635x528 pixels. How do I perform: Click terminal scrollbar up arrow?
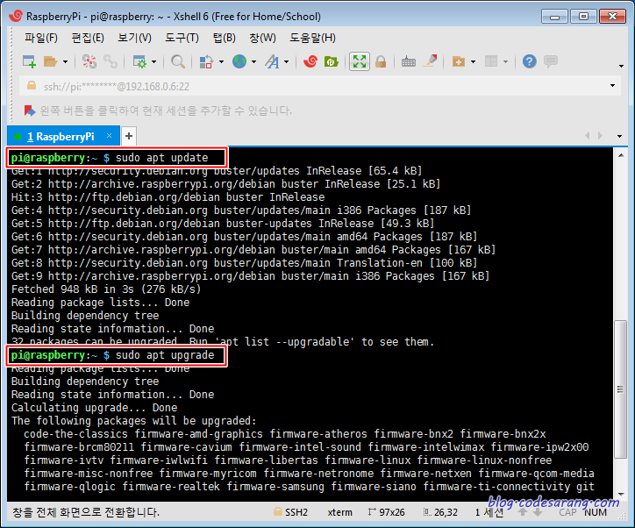620,155
